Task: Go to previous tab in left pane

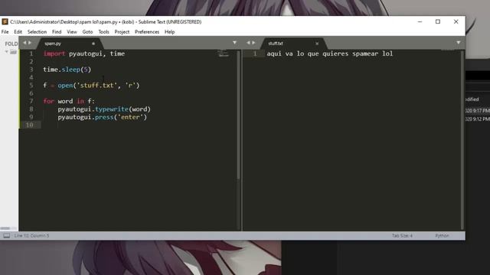Action: pos(24,43)
